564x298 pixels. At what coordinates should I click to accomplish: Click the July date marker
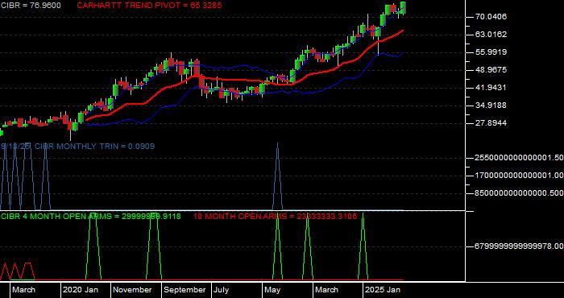(222, 290)
